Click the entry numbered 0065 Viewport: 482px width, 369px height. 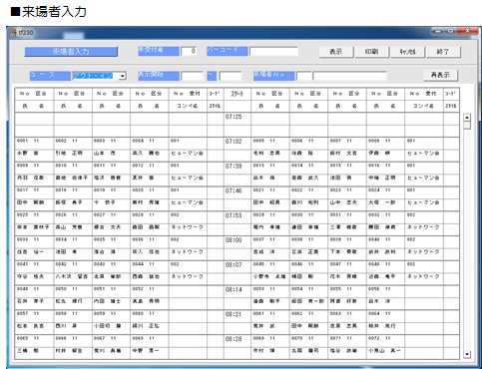[x=23, y=338]
